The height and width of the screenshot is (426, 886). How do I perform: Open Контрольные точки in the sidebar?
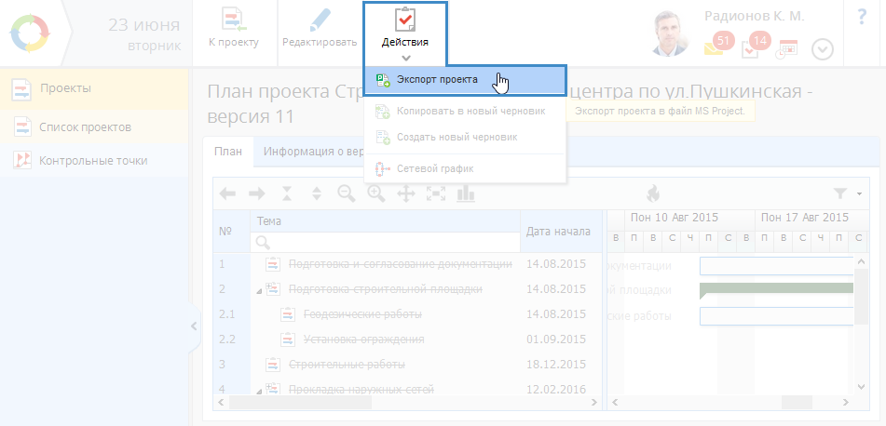point(92,160)
